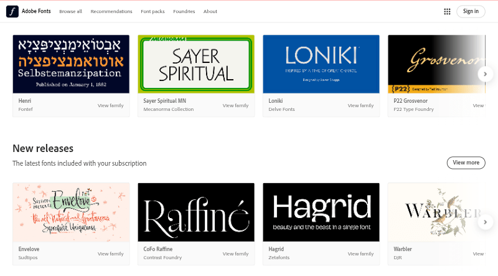498x276 pixels.
Task: Advance the New releases carousel with its arrow
Action: pos(485,222)
